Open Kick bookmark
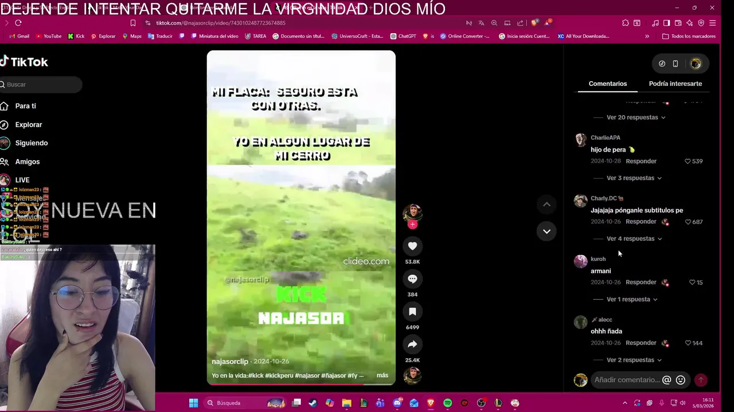This screenshot has width=734, height=412. [76, 36]
